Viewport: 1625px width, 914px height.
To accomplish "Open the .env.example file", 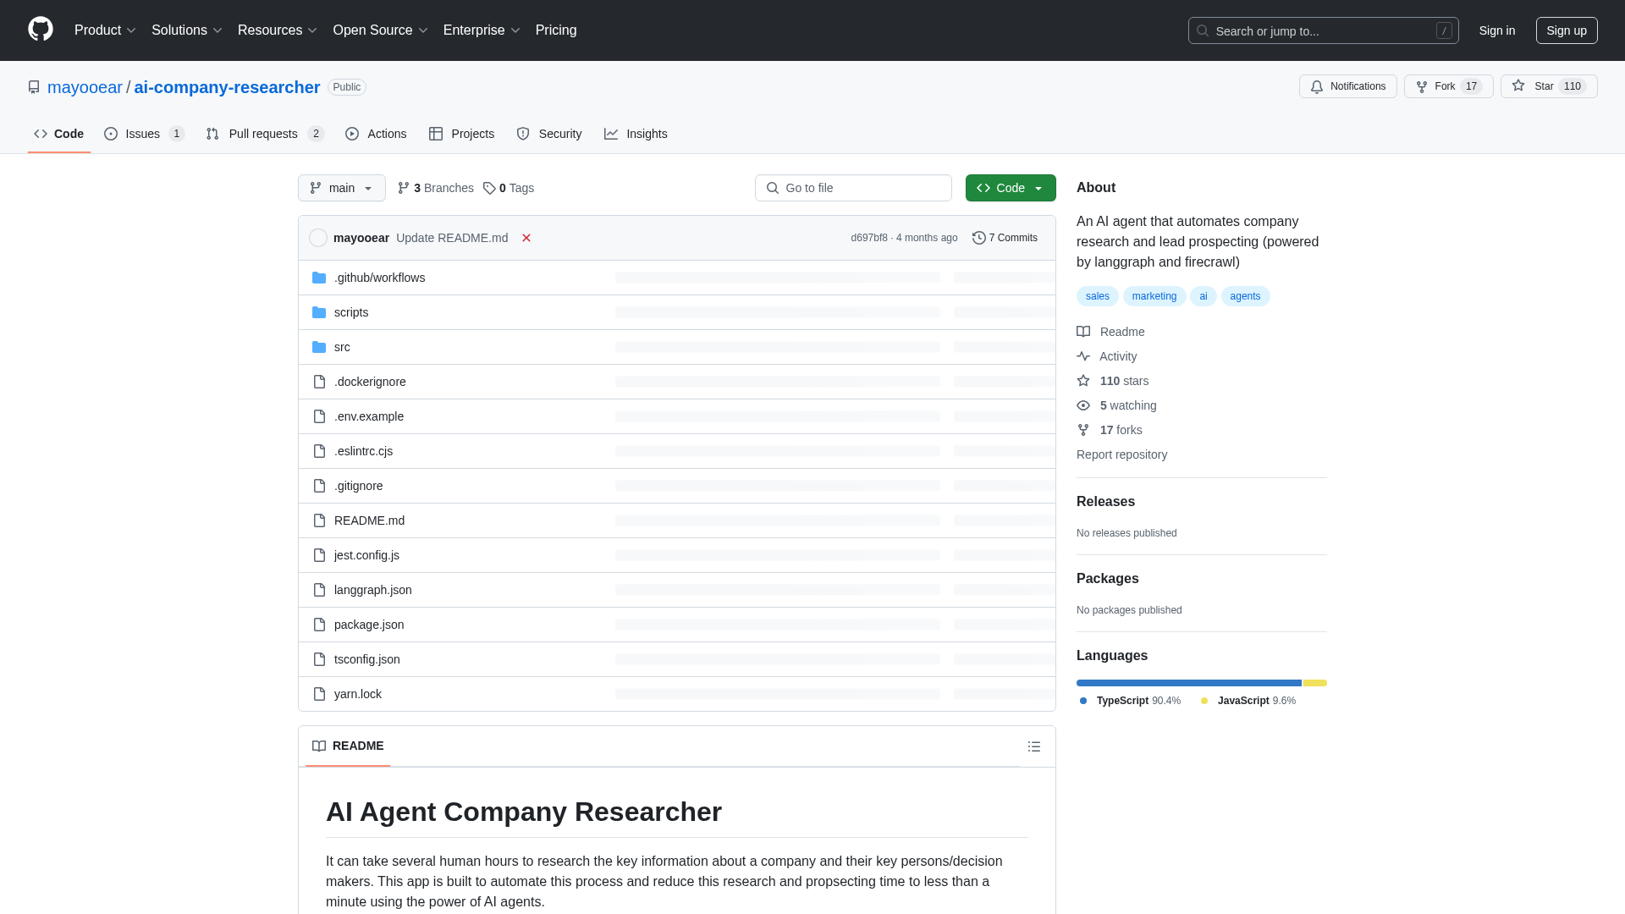I will pyautogui.click(x=368, y=416).
